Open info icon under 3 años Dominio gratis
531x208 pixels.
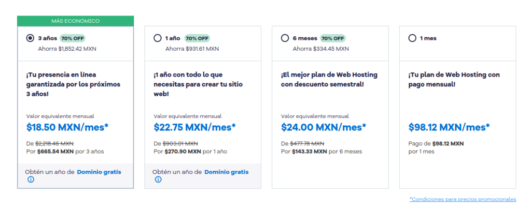click(31, 180)
